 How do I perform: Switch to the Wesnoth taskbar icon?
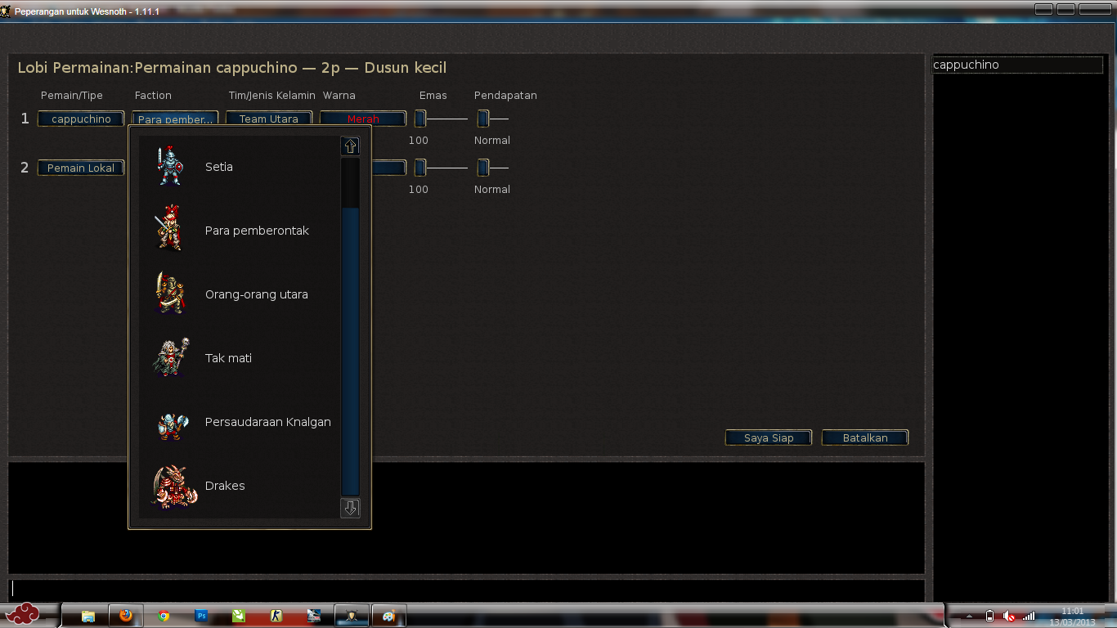[352, 616]
